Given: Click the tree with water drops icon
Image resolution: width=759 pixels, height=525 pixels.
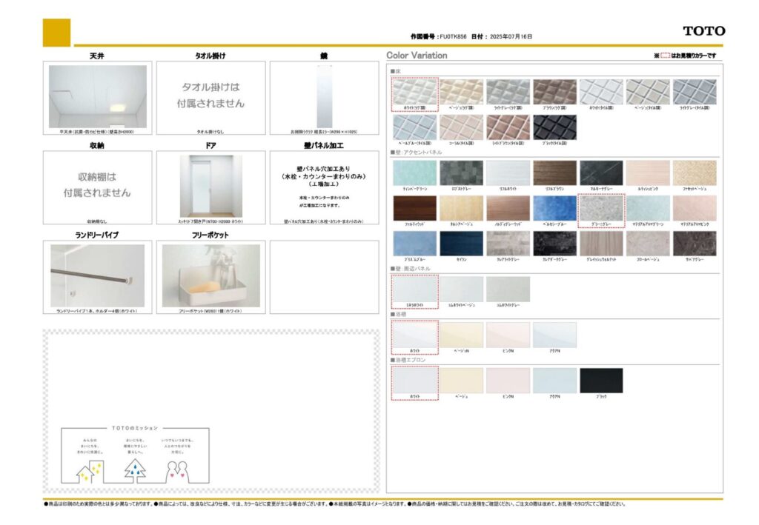Looking at the screenshot, I should click(x=134, y=468).
